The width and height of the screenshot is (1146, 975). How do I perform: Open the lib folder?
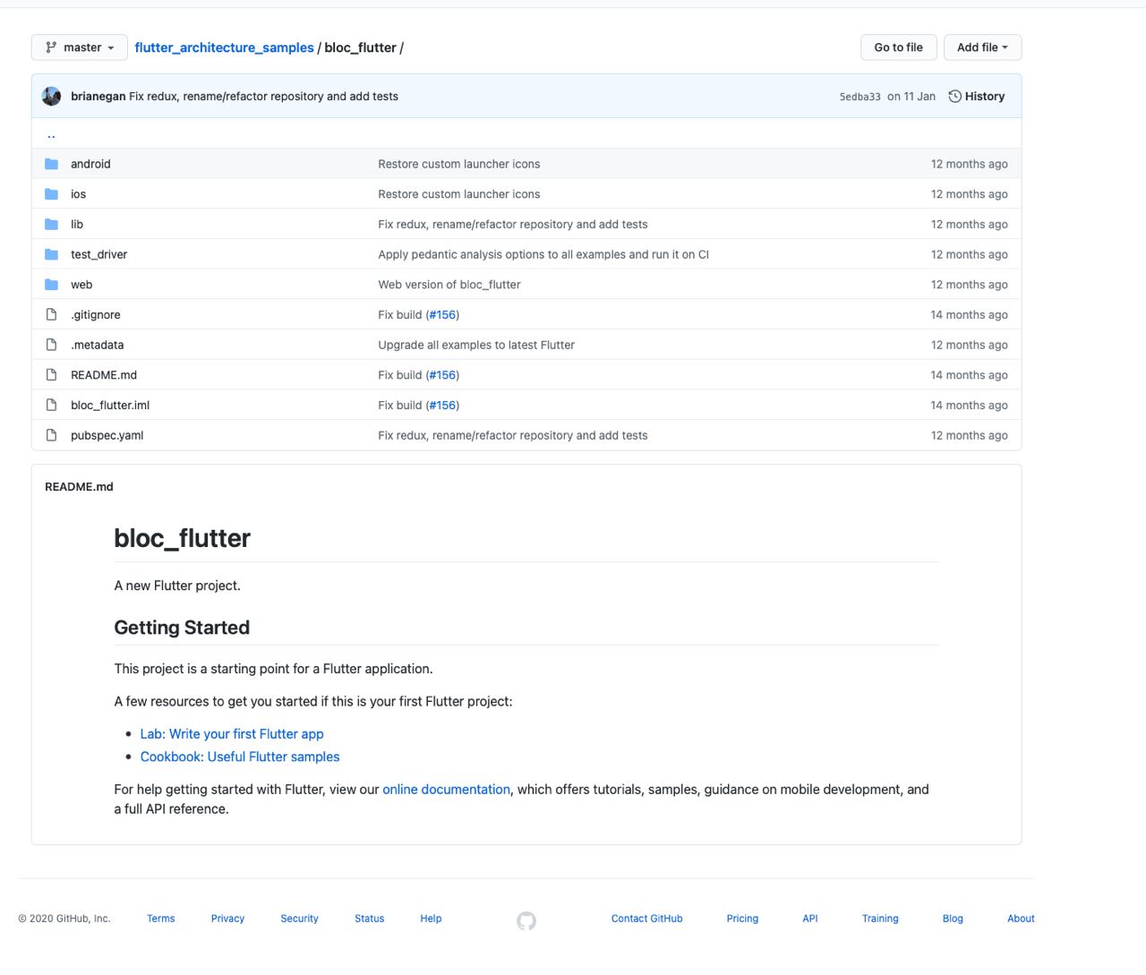(x=77, y=225)
